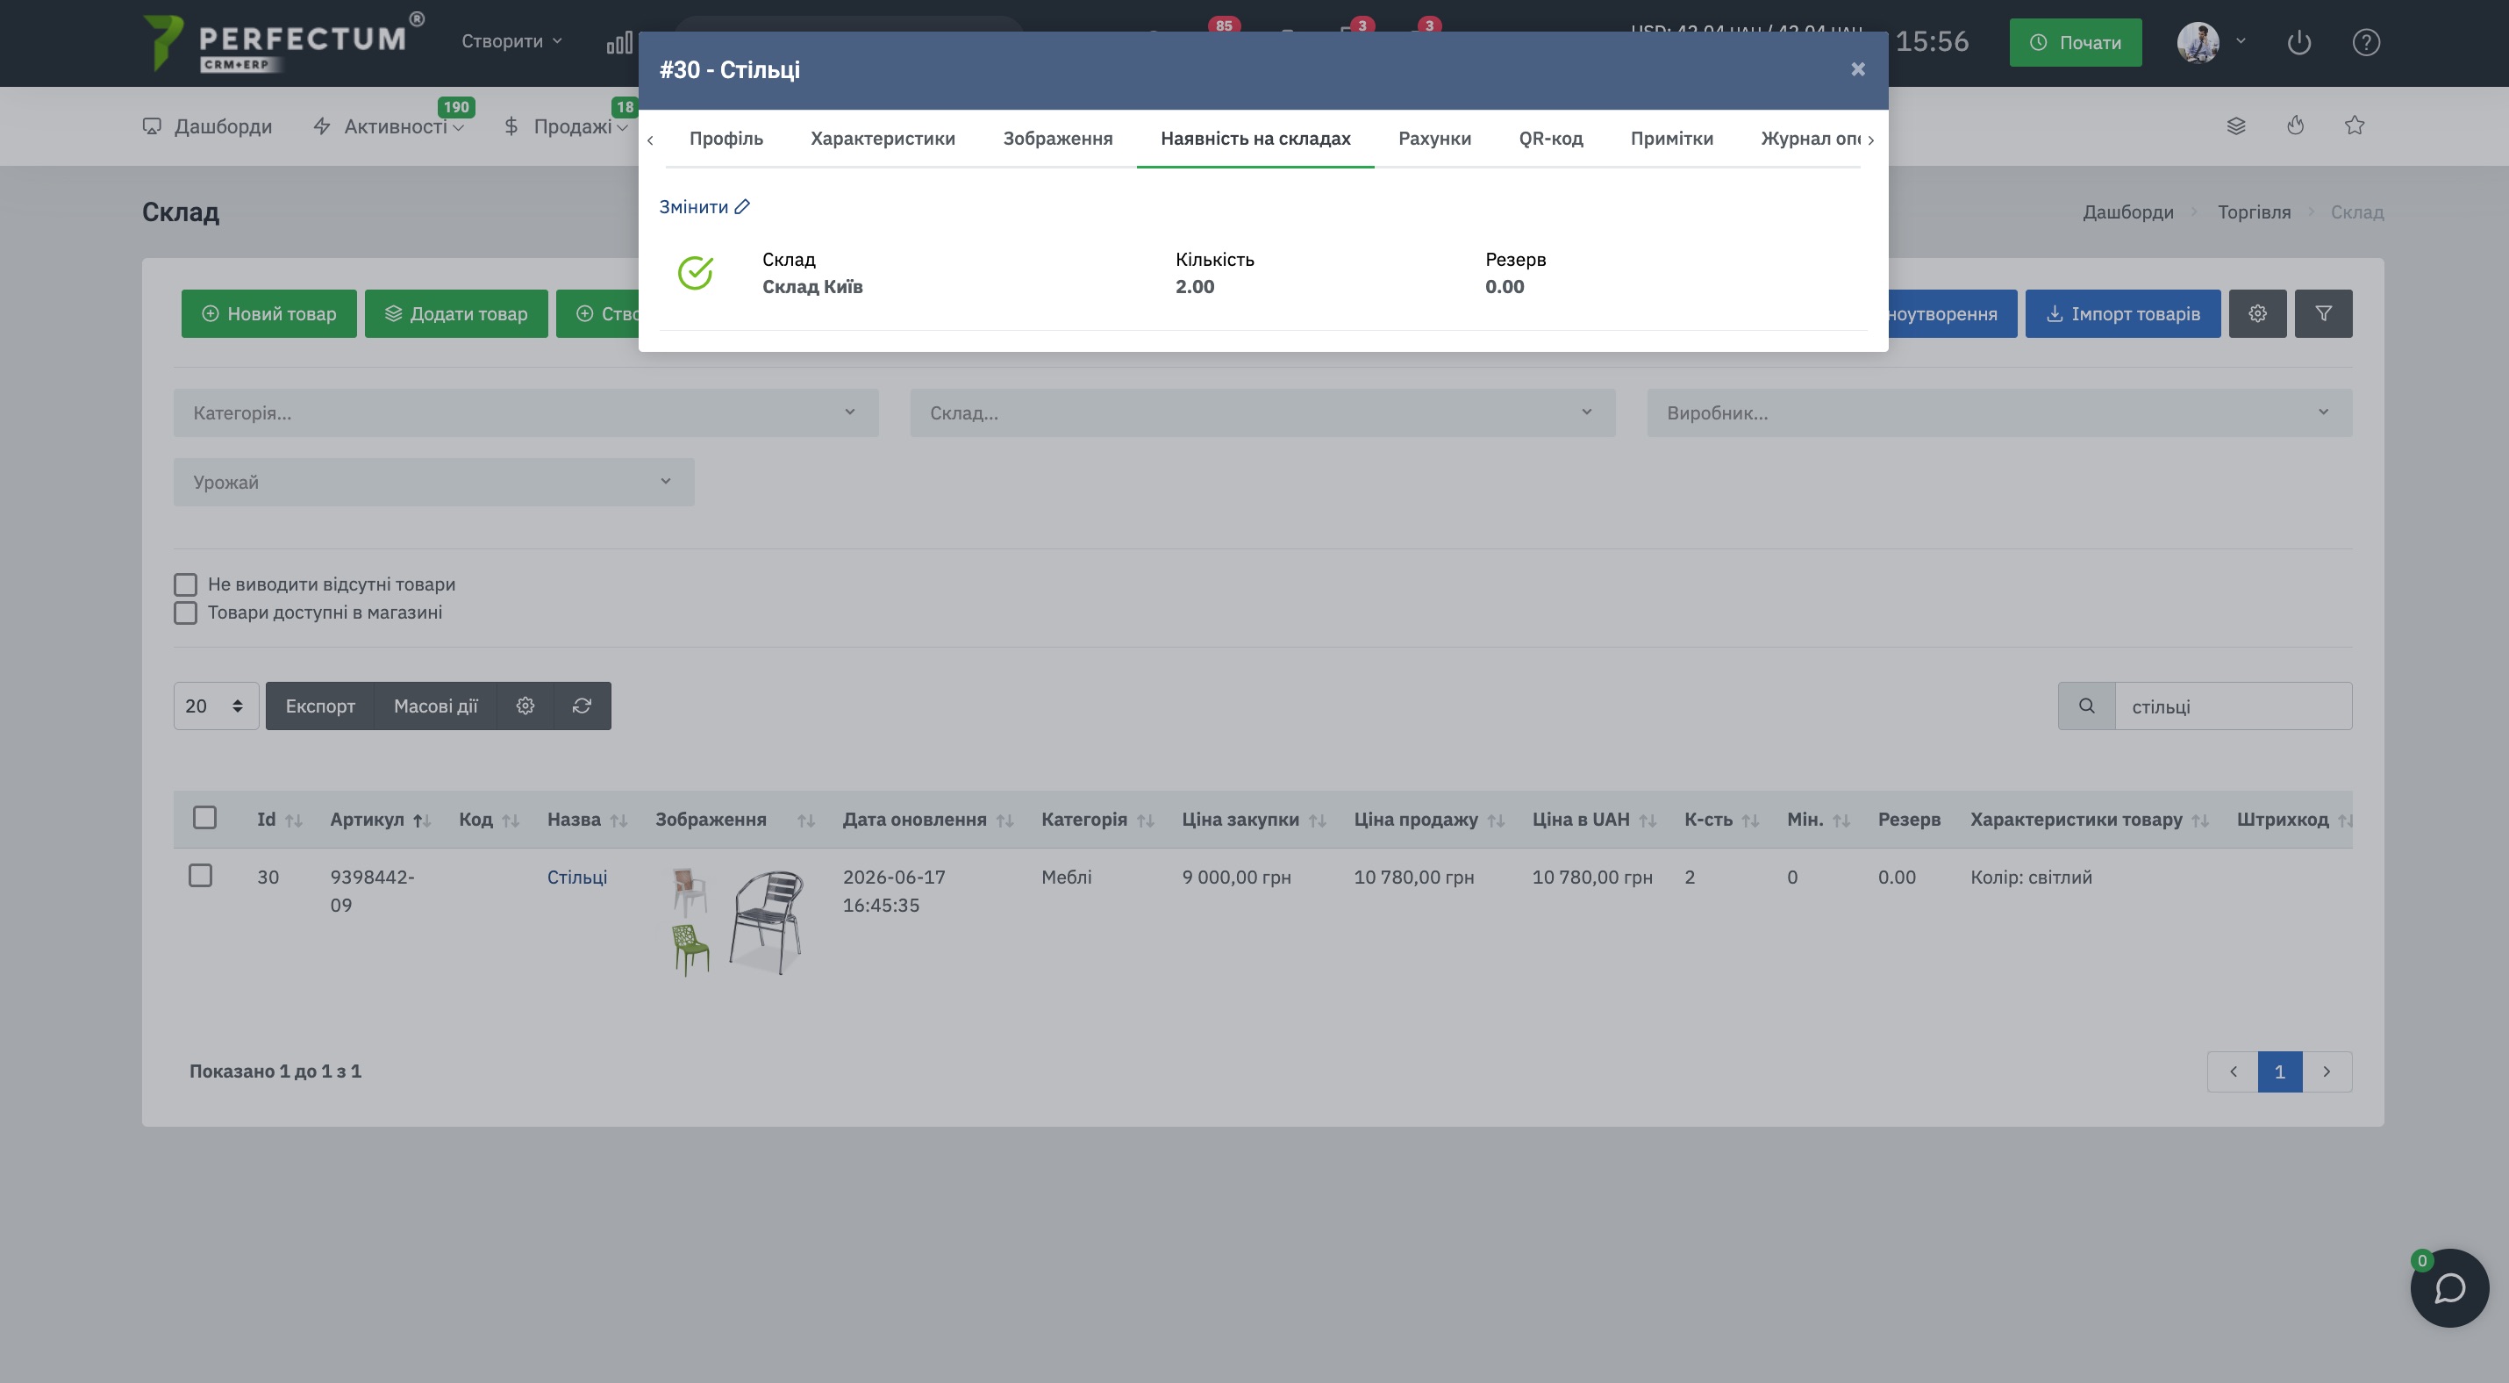2509x1383 pixels.
Task: Switch to the Характеристики tab
Action: (883, 139)
